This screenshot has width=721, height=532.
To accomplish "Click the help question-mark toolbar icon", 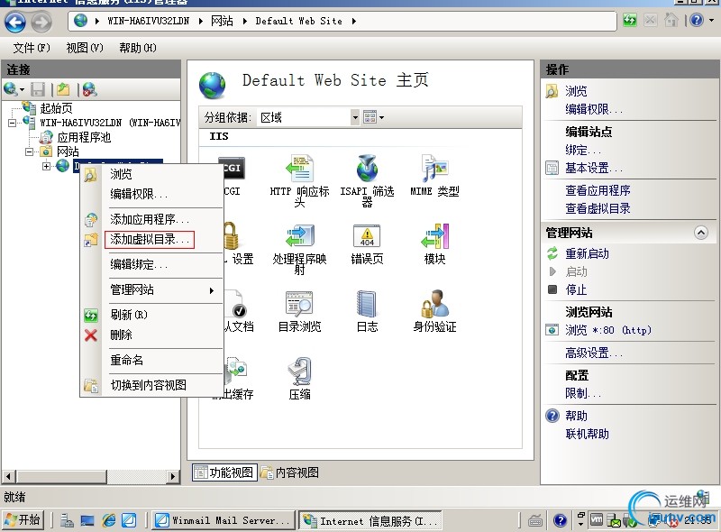I will click(697, 20).
